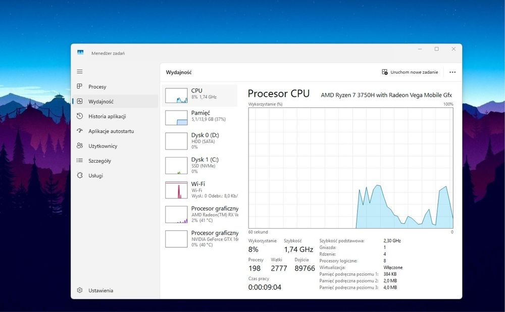Click the Szczegóły list icon
This screenshot has height=312, width=505.
[x=80, y=161]
